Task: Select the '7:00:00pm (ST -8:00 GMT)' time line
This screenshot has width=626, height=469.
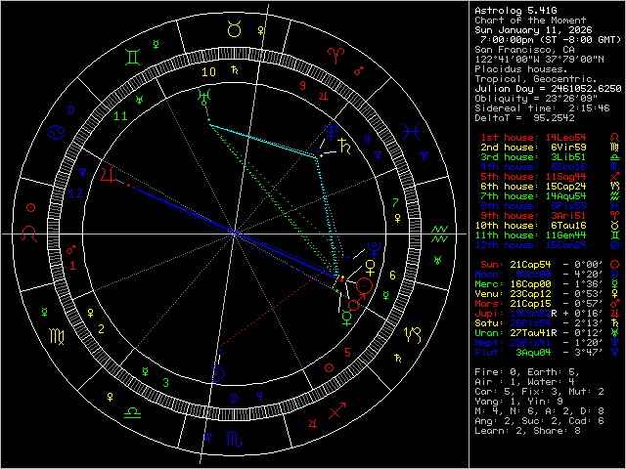Action: [x=551, y=40]
